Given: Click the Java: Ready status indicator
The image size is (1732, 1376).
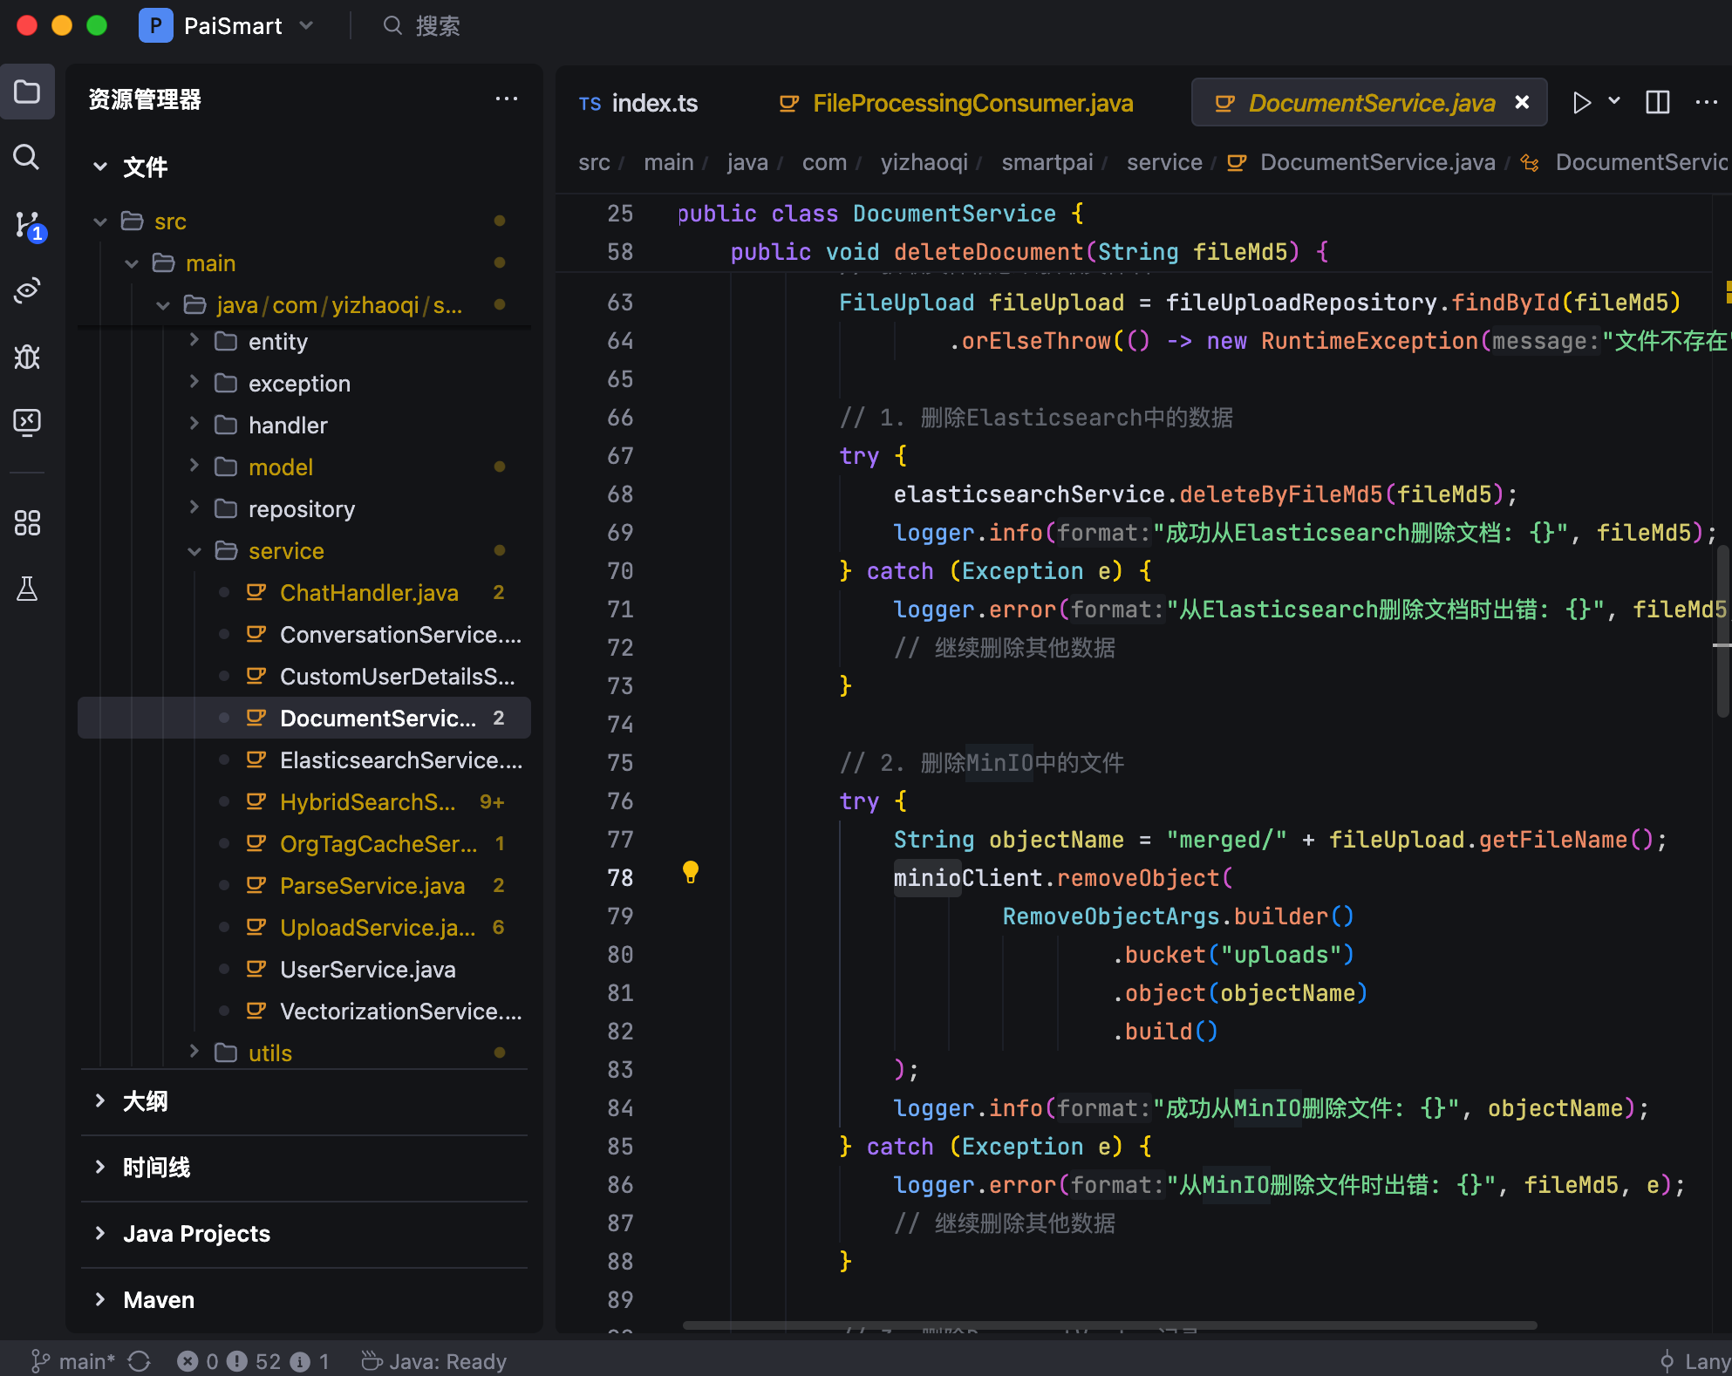Looking at the screenshot, I should pyautogui.click(x=433, y=1361).
